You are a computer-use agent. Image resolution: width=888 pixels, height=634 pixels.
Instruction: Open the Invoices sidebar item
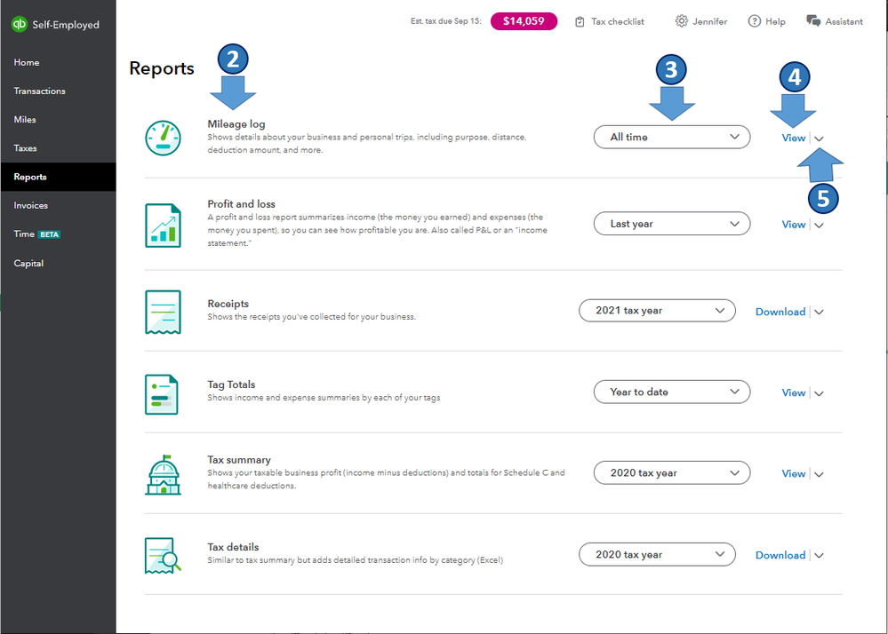pyautogui.click(x=30, y=205)
